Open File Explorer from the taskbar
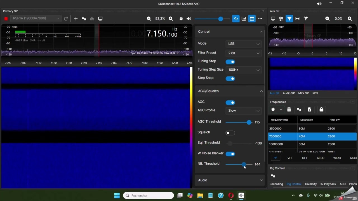The height and width of the screenshot is (201, 358). [x=200, y=195]
